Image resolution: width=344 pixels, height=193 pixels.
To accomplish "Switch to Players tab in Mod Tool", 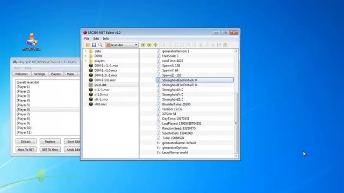I will click(x=56, y=74).
